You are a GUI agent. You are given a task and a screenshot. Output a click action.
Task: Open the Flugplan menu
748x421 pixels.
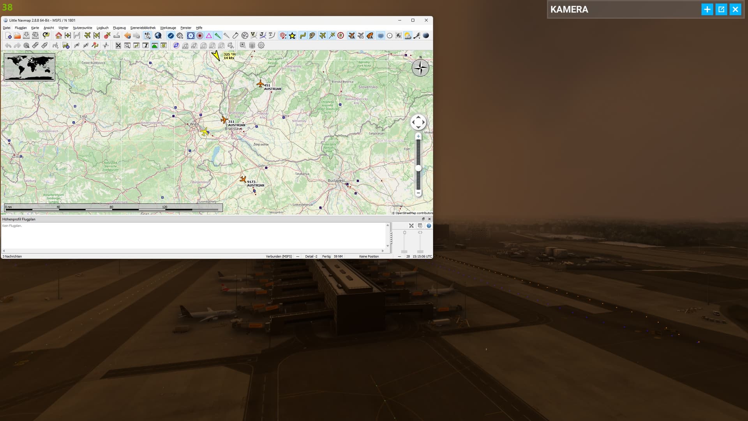coord(21,28)
